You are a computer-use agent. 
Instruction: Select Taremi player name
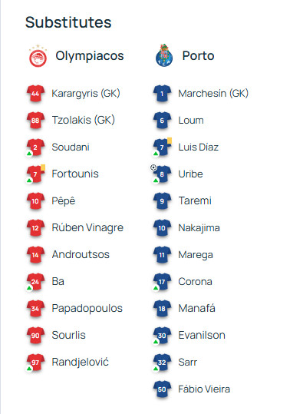(195, 200)
